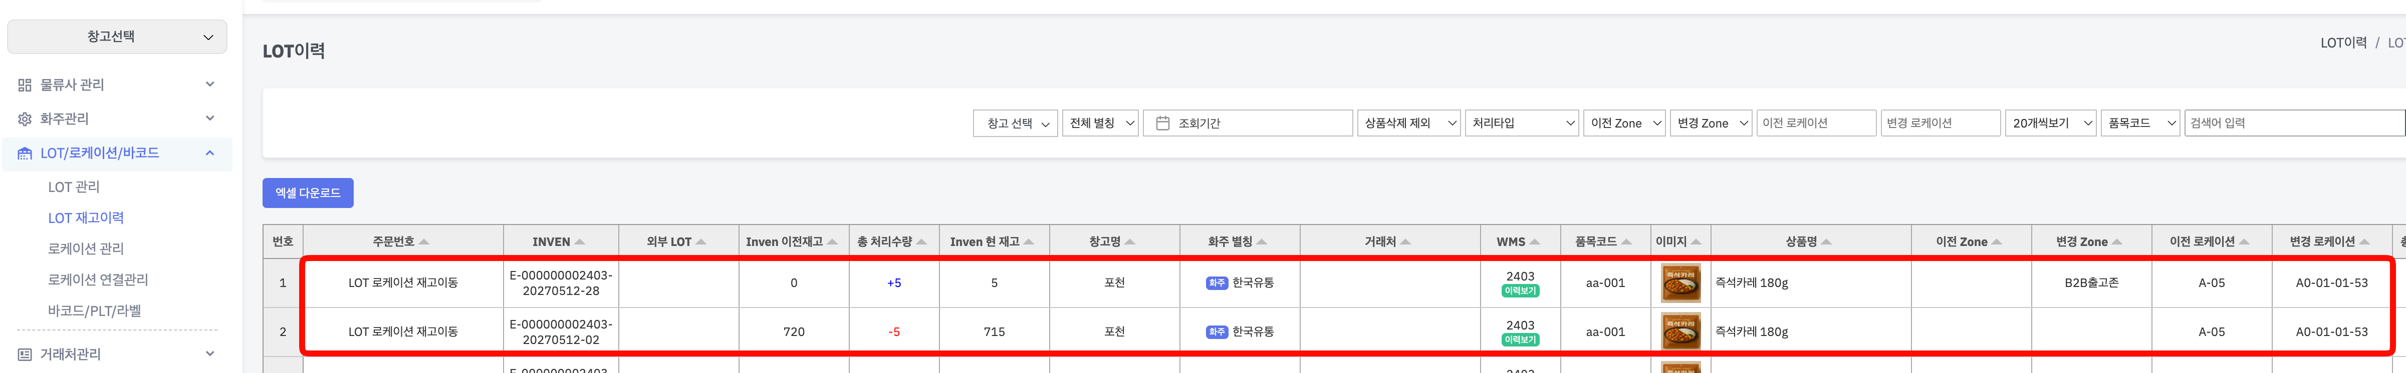Open the 처리타입 filter dropdown
The width and height of the screenshot is (2406, 373).
[1522, 123]
